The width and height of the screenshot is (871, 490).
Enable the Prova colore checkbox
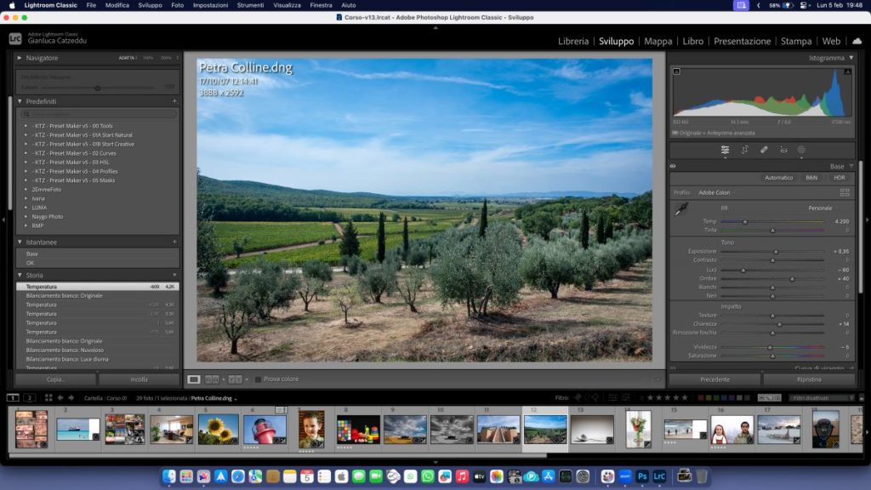258,379
